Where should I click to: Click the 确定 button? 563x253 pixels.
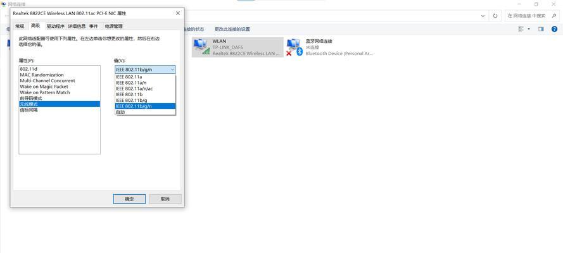pyautogui.click(x=129, y=199)
